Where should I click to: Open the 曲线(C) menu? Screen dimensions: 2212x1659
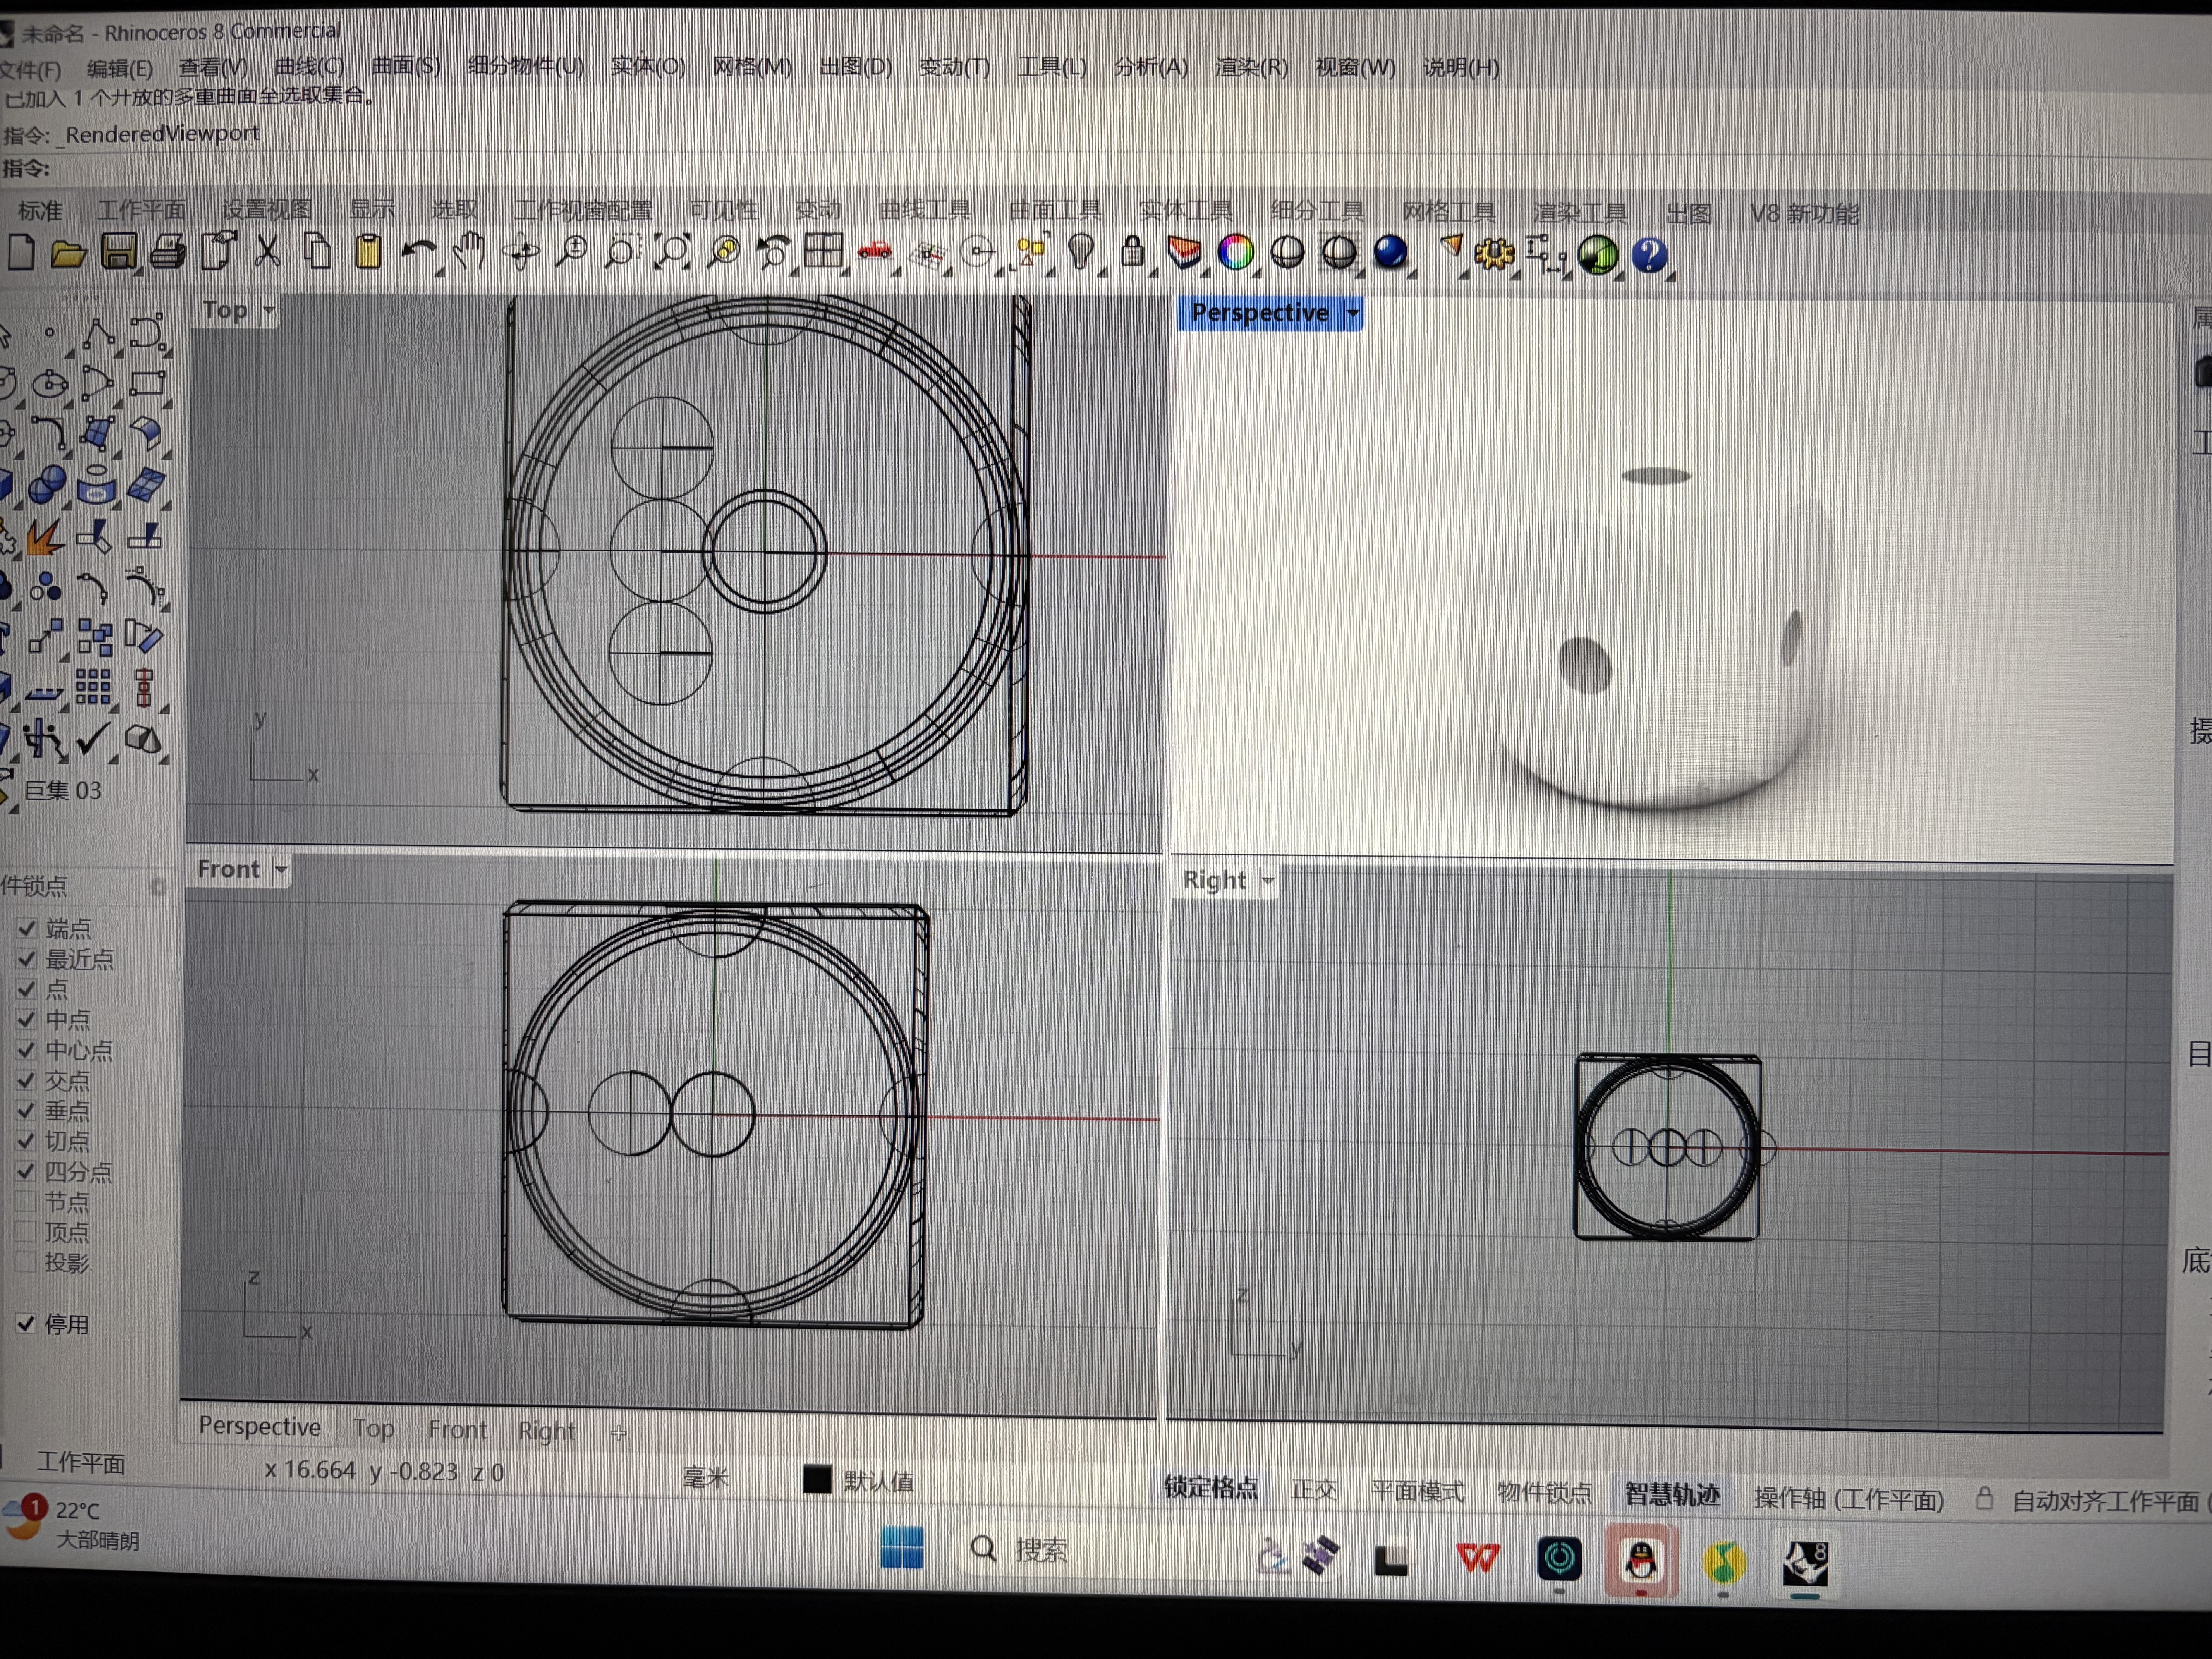pos(309,67)
